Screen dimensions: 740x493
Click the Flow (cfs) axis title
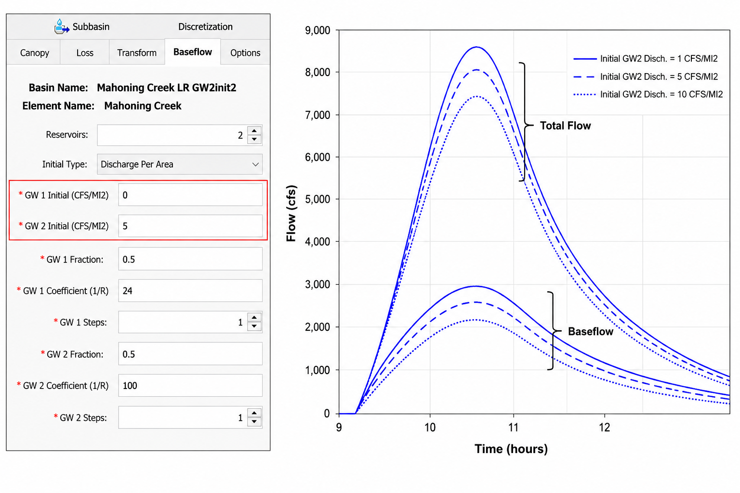click(x=291, y=213)
